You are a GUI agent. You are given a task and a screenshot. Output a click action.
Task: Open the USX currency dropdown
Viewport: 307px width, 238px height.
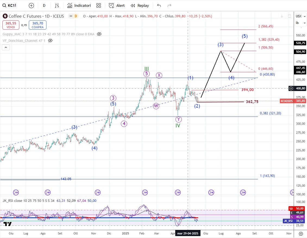point(300,16)
